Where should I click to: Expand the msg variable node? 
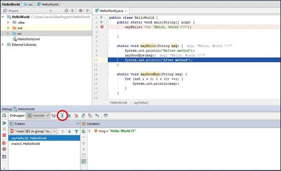pos(89,131)
